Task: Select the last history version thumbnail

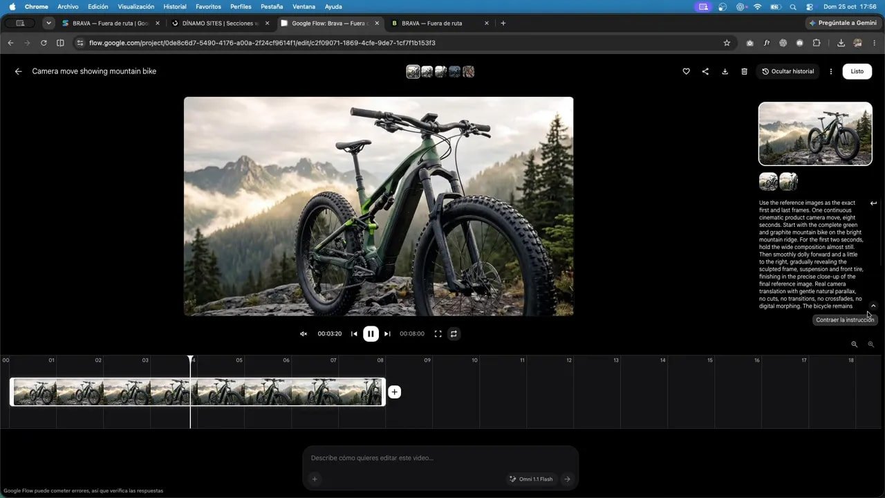Action: point(468,71)
